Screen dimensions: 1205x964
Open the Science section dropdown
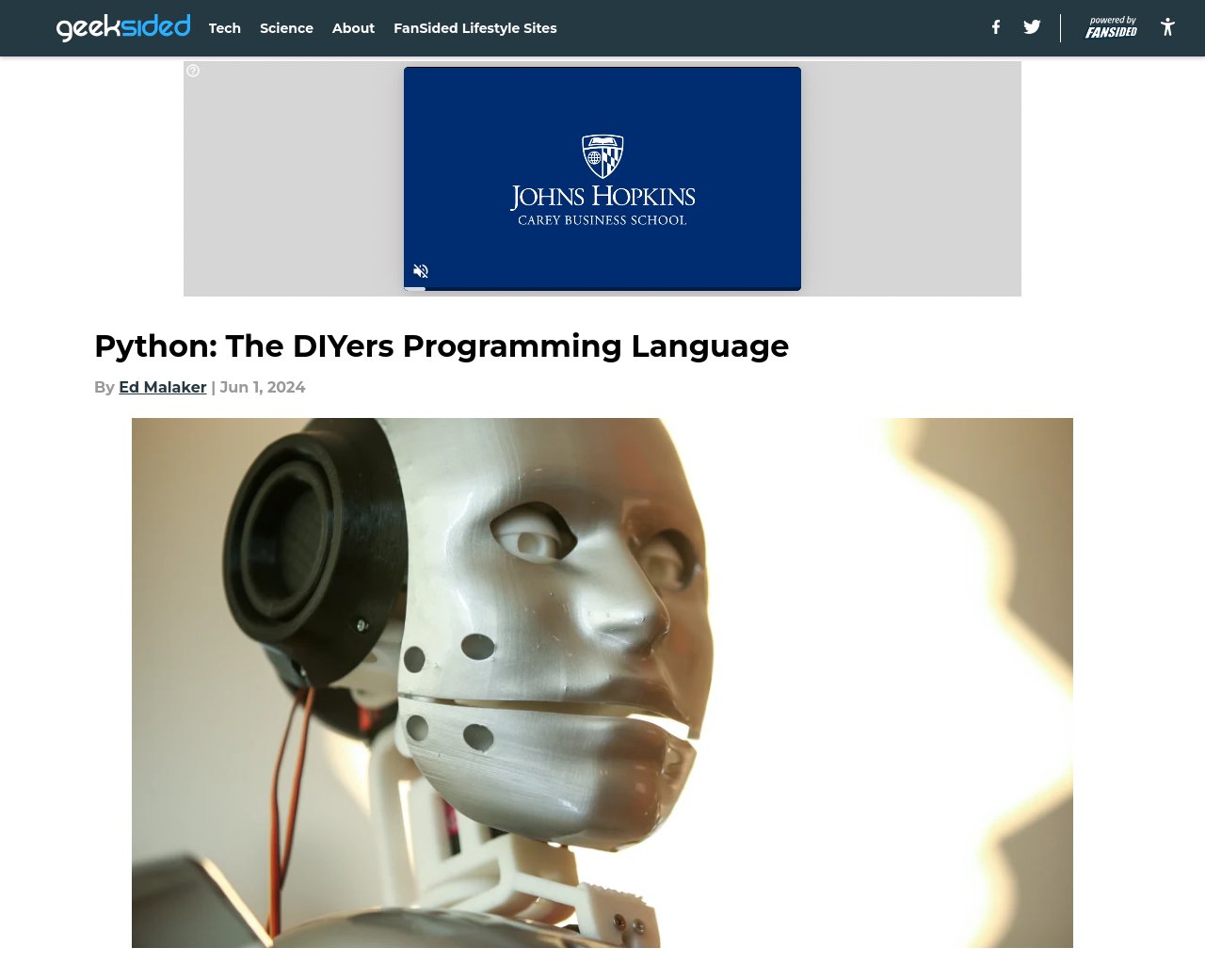click(286, 28)
